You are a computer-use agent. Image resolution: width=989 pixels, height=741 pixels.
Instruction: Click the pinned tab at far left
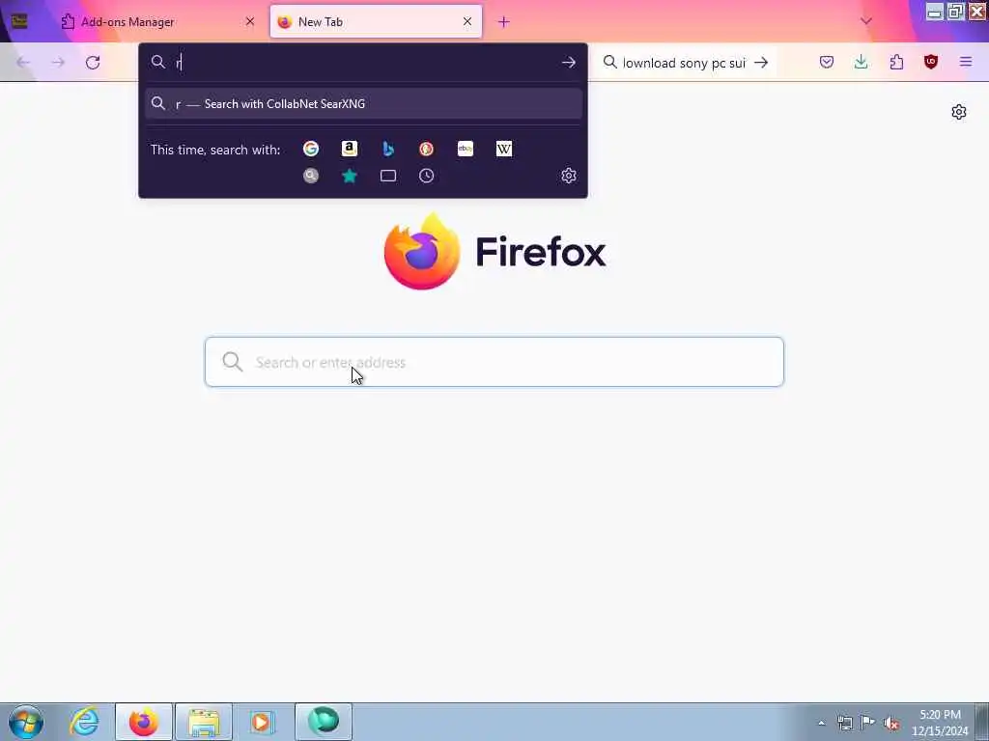tap(19, 21)
